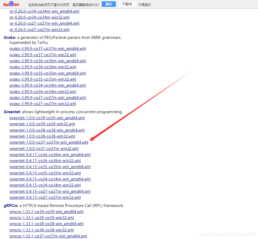Image resolution: width=258 pixels, height=239 pixels.
Task: Open gr-0.26.0-cp34-cp34m-win32.whl link
Action: pos(39,17)
